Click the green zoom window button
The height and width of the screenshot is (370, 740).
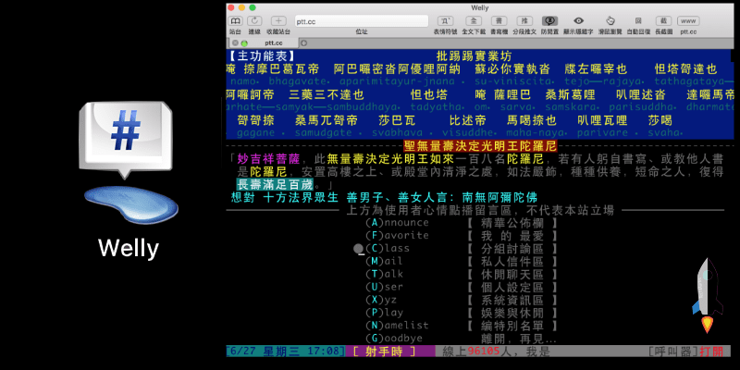253,7
